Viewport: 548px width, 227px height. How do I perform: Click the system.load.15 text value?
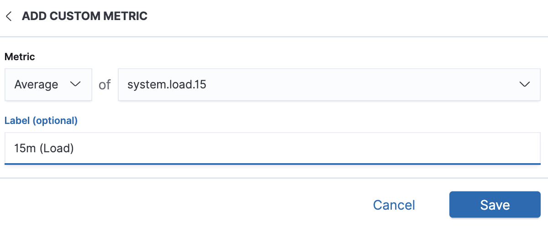[167, 84]
